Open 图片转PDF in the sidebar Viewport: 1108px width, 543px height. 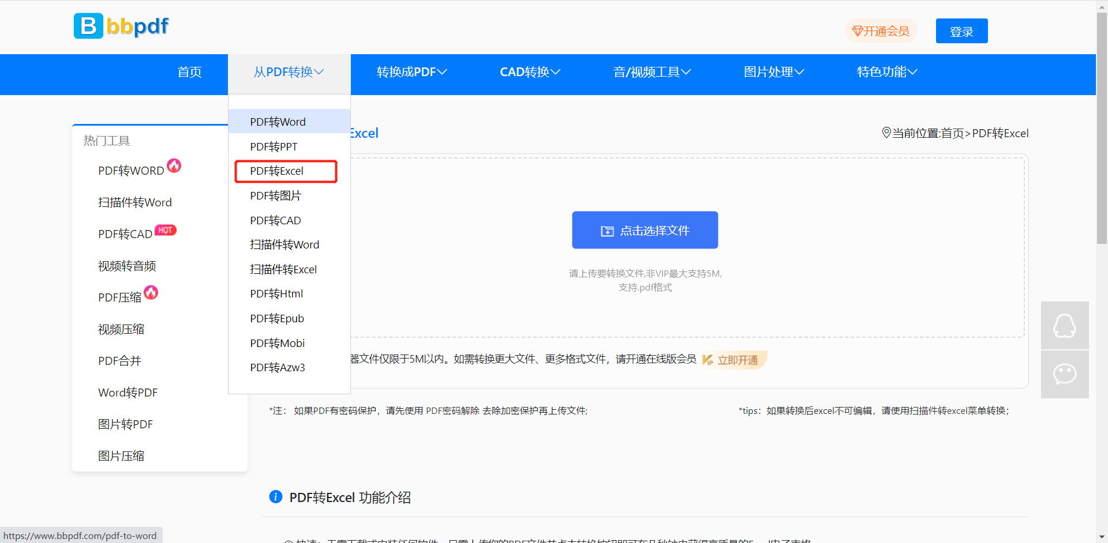click(125, 424)
